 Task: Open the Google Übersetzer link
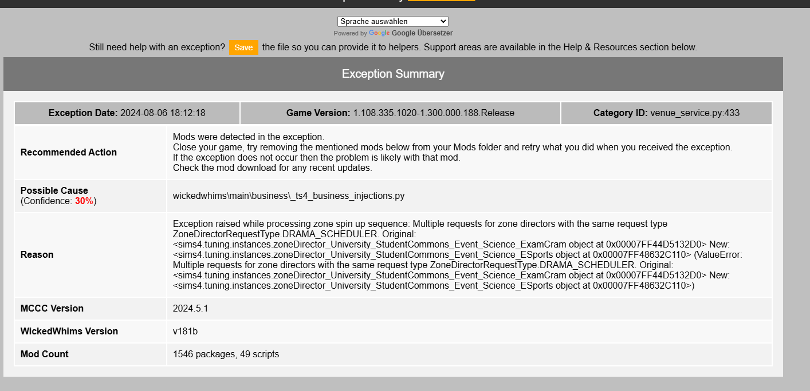pyautogui.click(x=422, y=33)
